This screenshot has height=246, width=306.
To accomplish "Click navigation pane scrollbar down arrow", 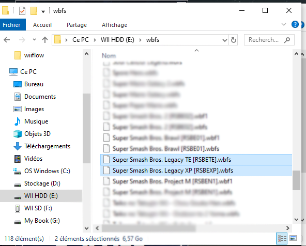I will (x=86, y=228).
